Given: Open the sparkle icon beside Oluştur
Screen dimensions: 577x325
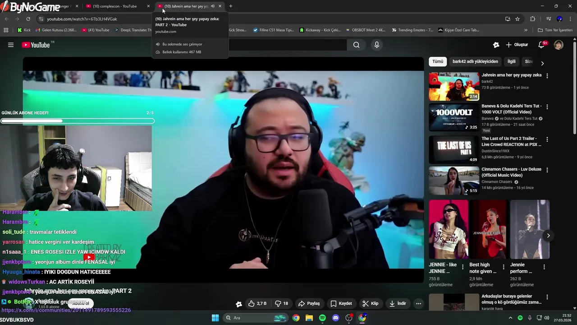Looking at the screenshot, I should click(x=496, y=45).
